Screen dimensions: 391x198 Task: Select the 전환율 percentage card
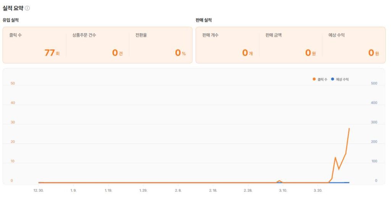coord(160,45)
